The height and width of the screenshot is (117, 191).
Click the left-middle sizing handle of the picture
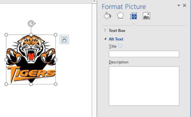coord(6,60)
